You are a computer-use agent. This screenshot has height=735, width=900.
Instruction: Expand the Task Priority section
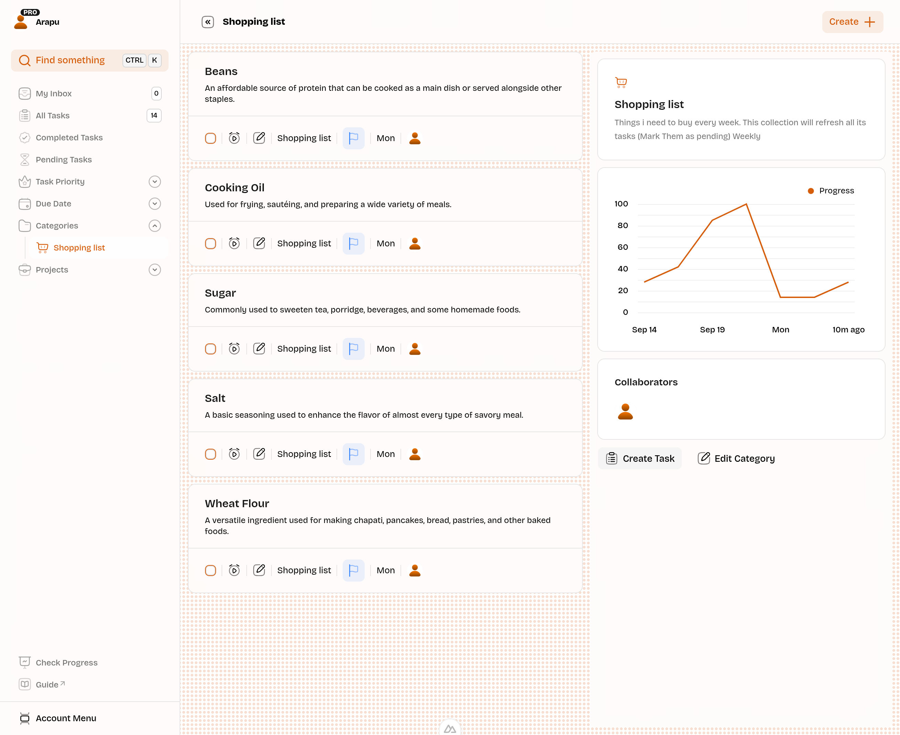coord(155,182)
